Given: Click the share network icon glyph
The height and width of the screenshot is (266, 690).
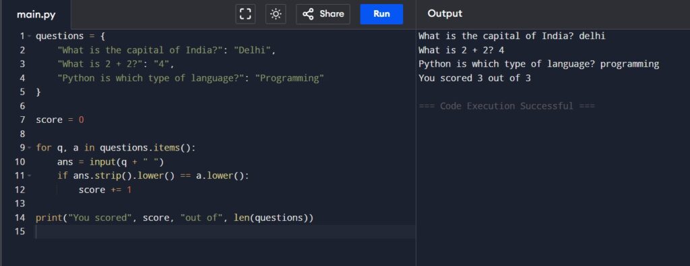Looking at the screenshot, I should point(308,14).
